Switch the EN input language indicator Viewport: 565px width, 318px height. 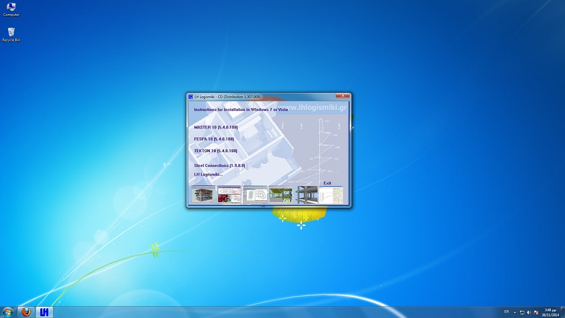(506, 312)
